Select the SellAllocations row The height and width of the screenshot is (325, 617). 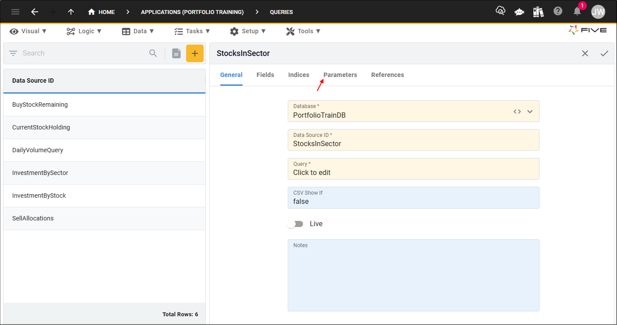104,218
